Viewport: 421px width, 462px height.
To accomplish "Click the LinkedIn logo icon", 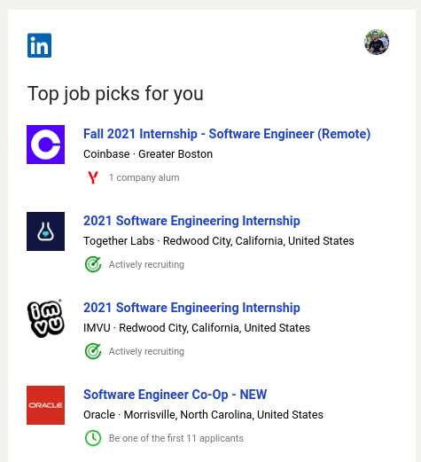I will (x=39, y=45).
